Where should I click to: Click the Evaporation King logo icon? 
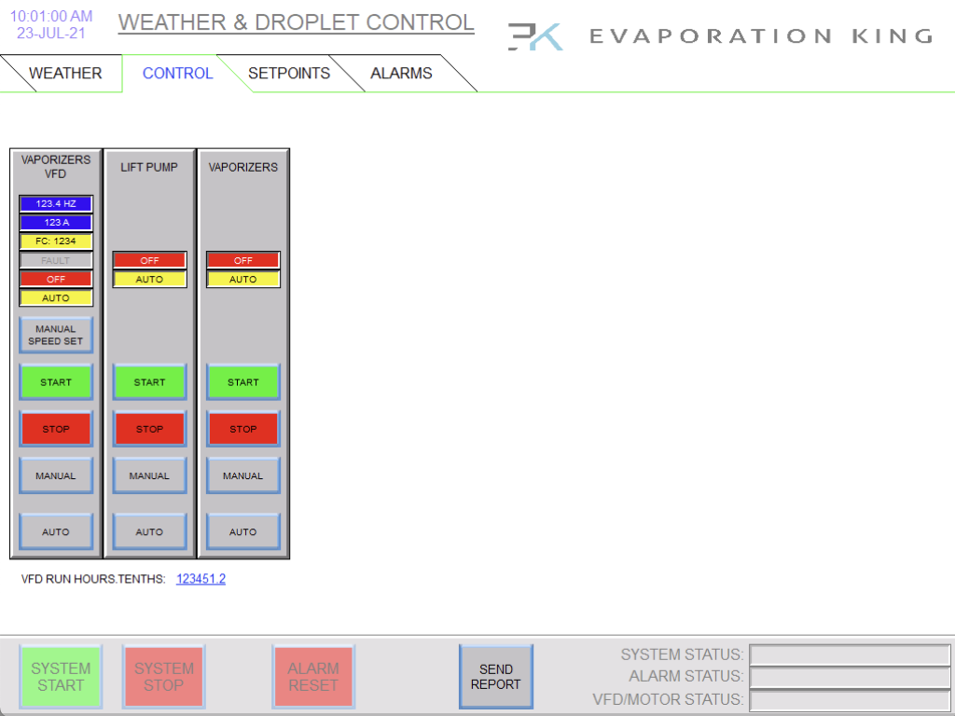pos(535,36)
